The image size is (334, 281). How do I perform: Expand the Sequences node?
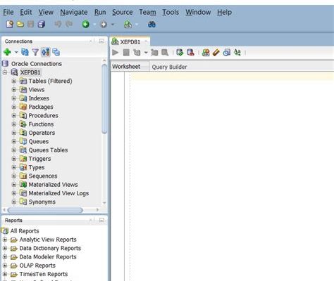pyautogui.click(x=14, y=176)
